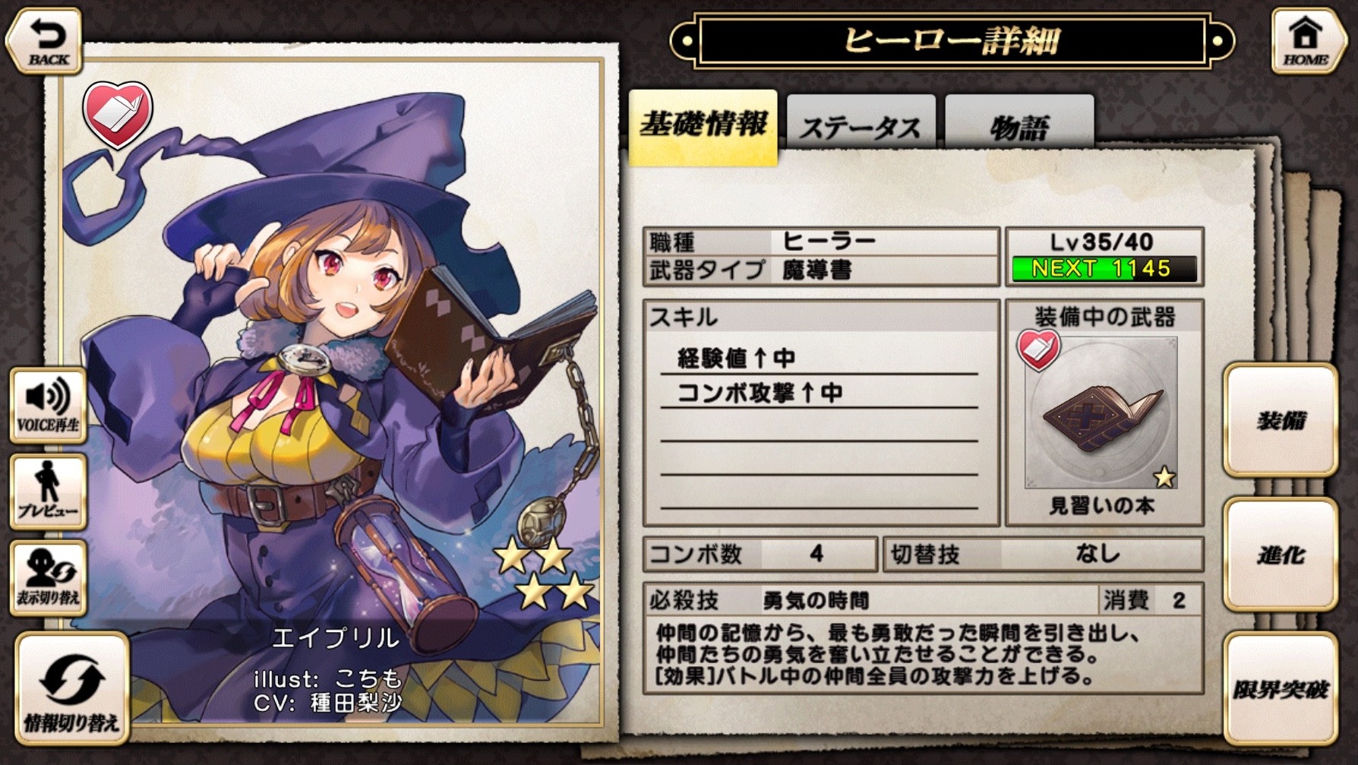Image resolution: width=1358 pixels, height=765 pixels.
Task: Click the gold star rarity icons on the portrait
Action: [x=544, y=574]
